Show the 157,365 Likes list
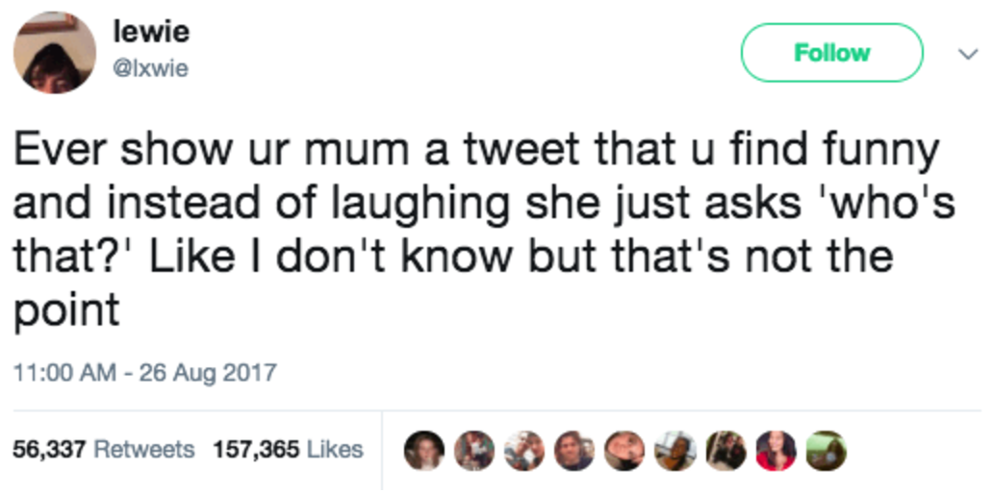Viewport: 993px width, 494px height. tap(288, 449)
